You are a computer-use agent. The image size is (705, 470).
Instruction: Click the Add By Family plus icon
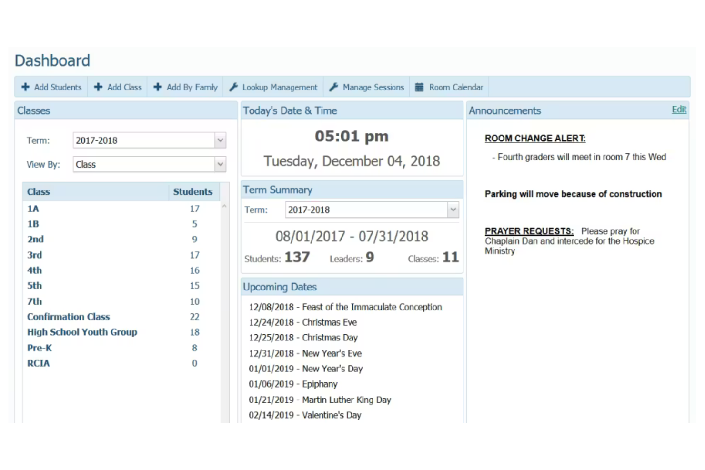(x=158, y=87)
